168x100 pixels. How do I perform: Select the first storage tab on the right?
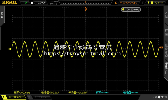(166, 15)
